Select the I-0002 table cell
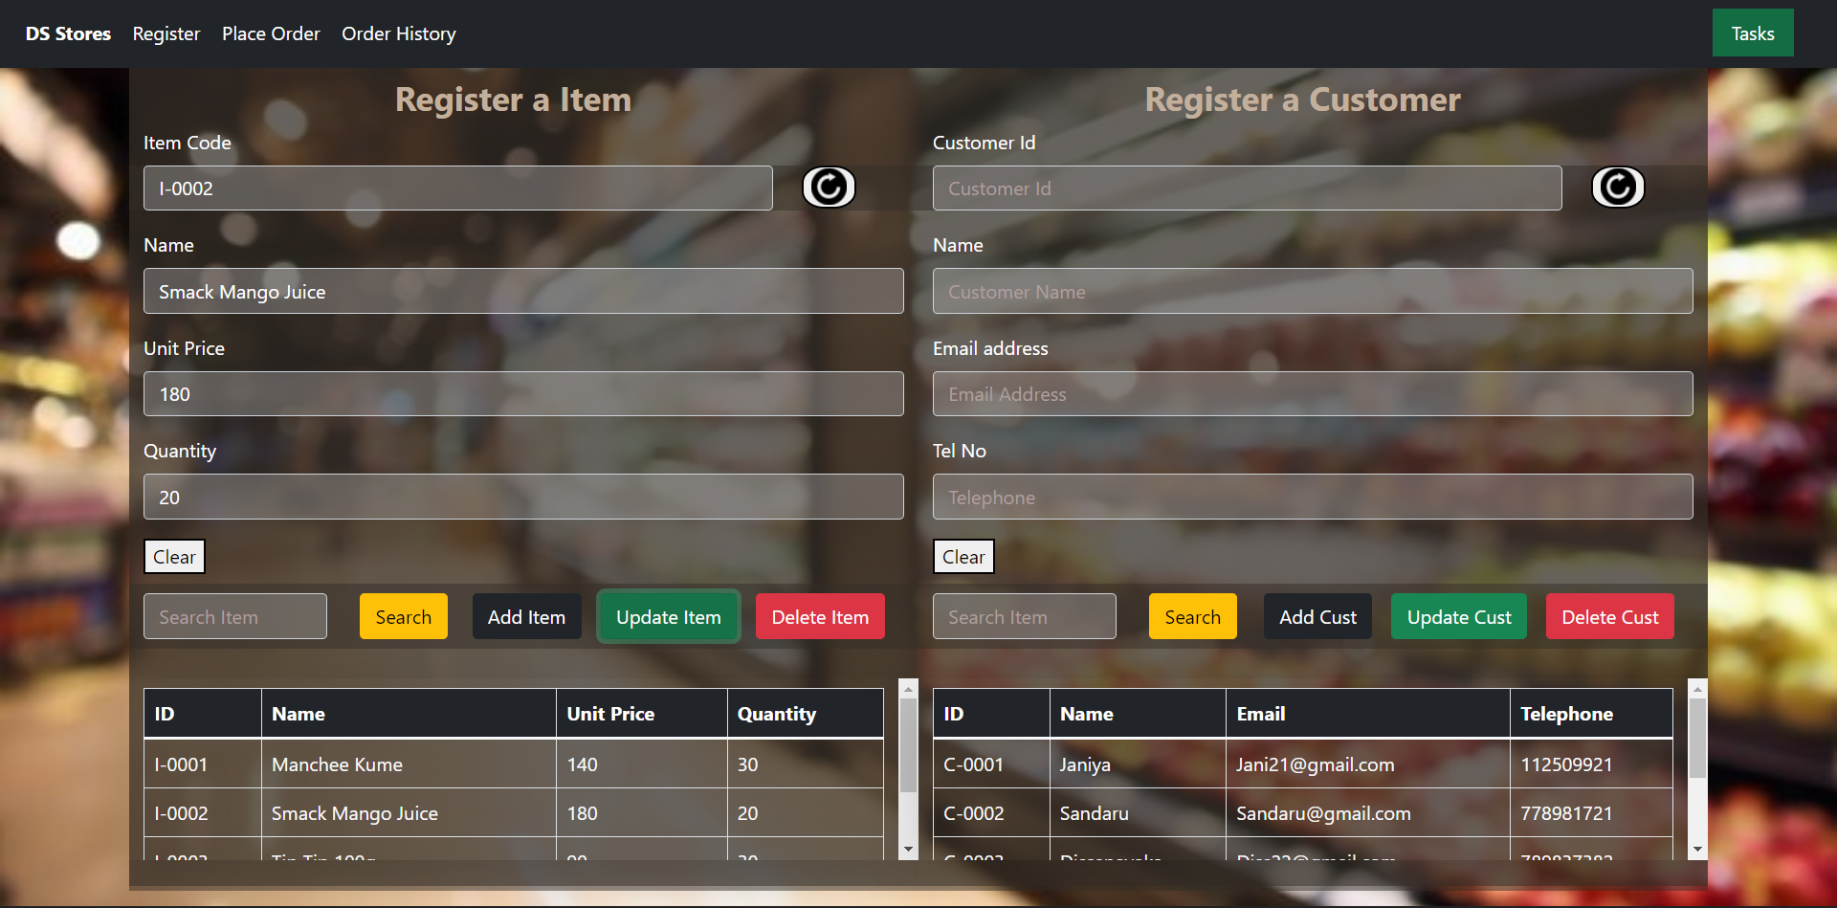Screen dimensions: 1837x908 click(x=203, y=812)
